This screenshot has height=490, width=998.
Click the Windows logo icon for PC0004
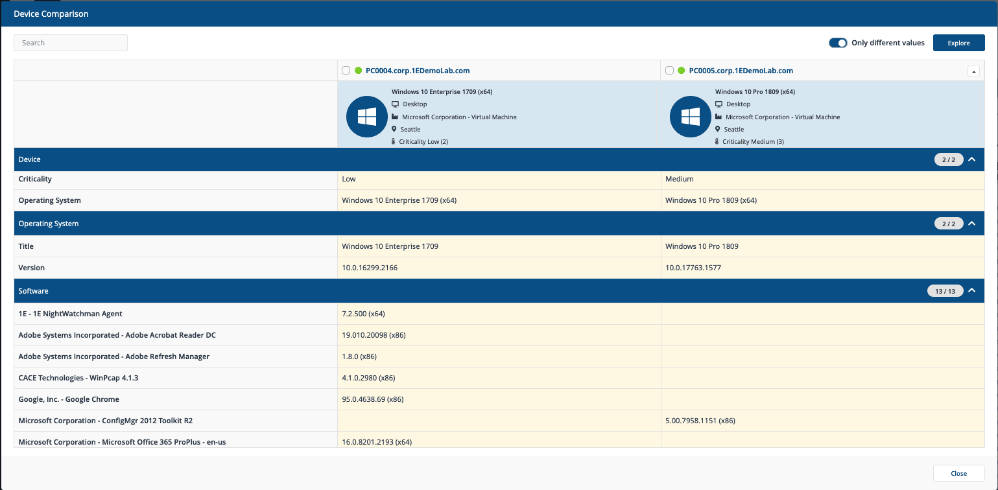367,117
